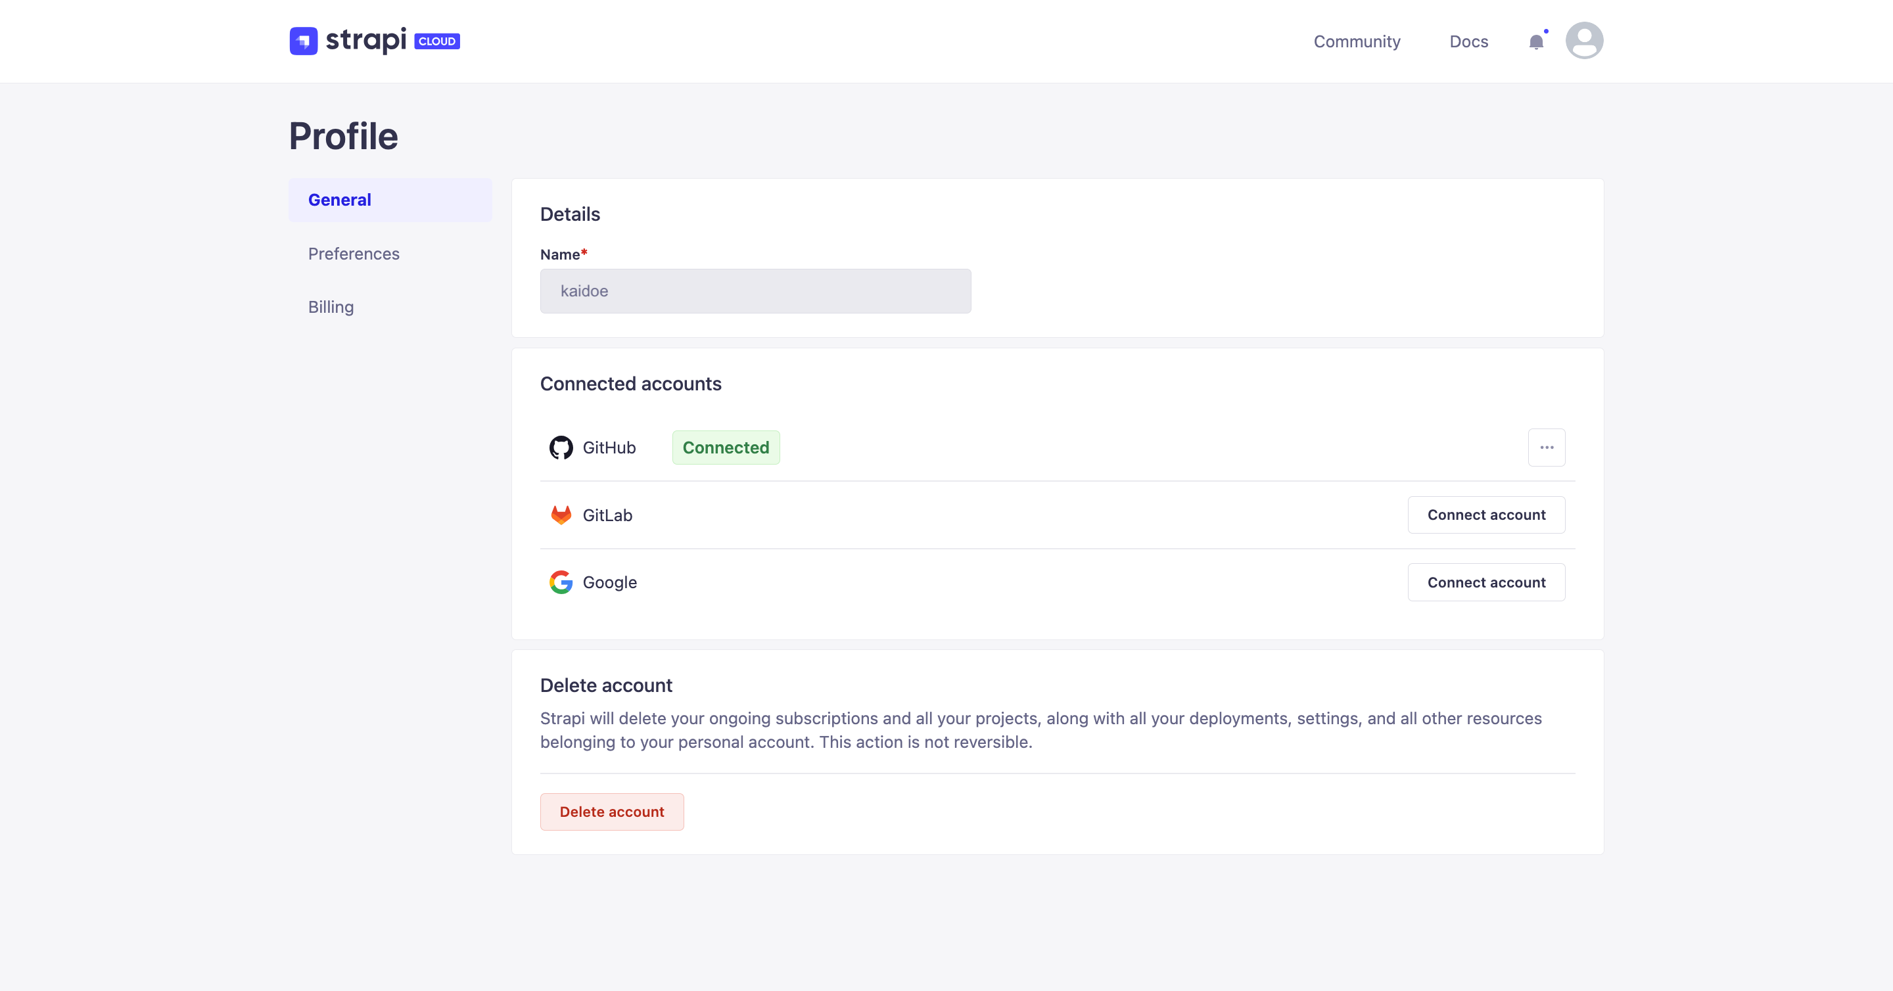This screenshot has width=1893, height=991.
Task: Click the Profile page title
Action: pos(342,136)
